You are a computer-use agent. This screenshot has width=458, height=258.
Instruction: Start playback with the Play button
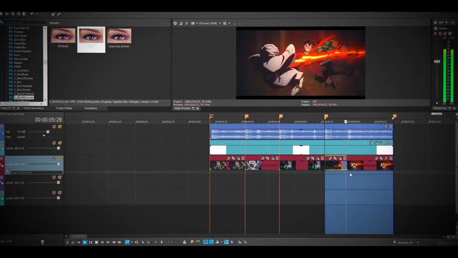85,242
